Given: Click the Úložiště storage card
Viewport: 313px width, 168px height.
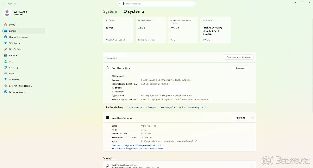Looking at the screenshot, I should click(118, 30).
